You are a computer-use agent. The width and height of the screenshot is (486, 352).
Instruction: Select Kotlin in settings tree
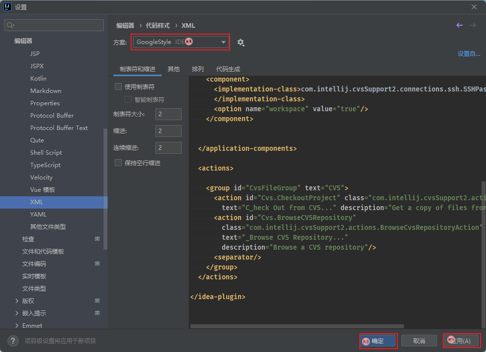[x=39, y=78]
